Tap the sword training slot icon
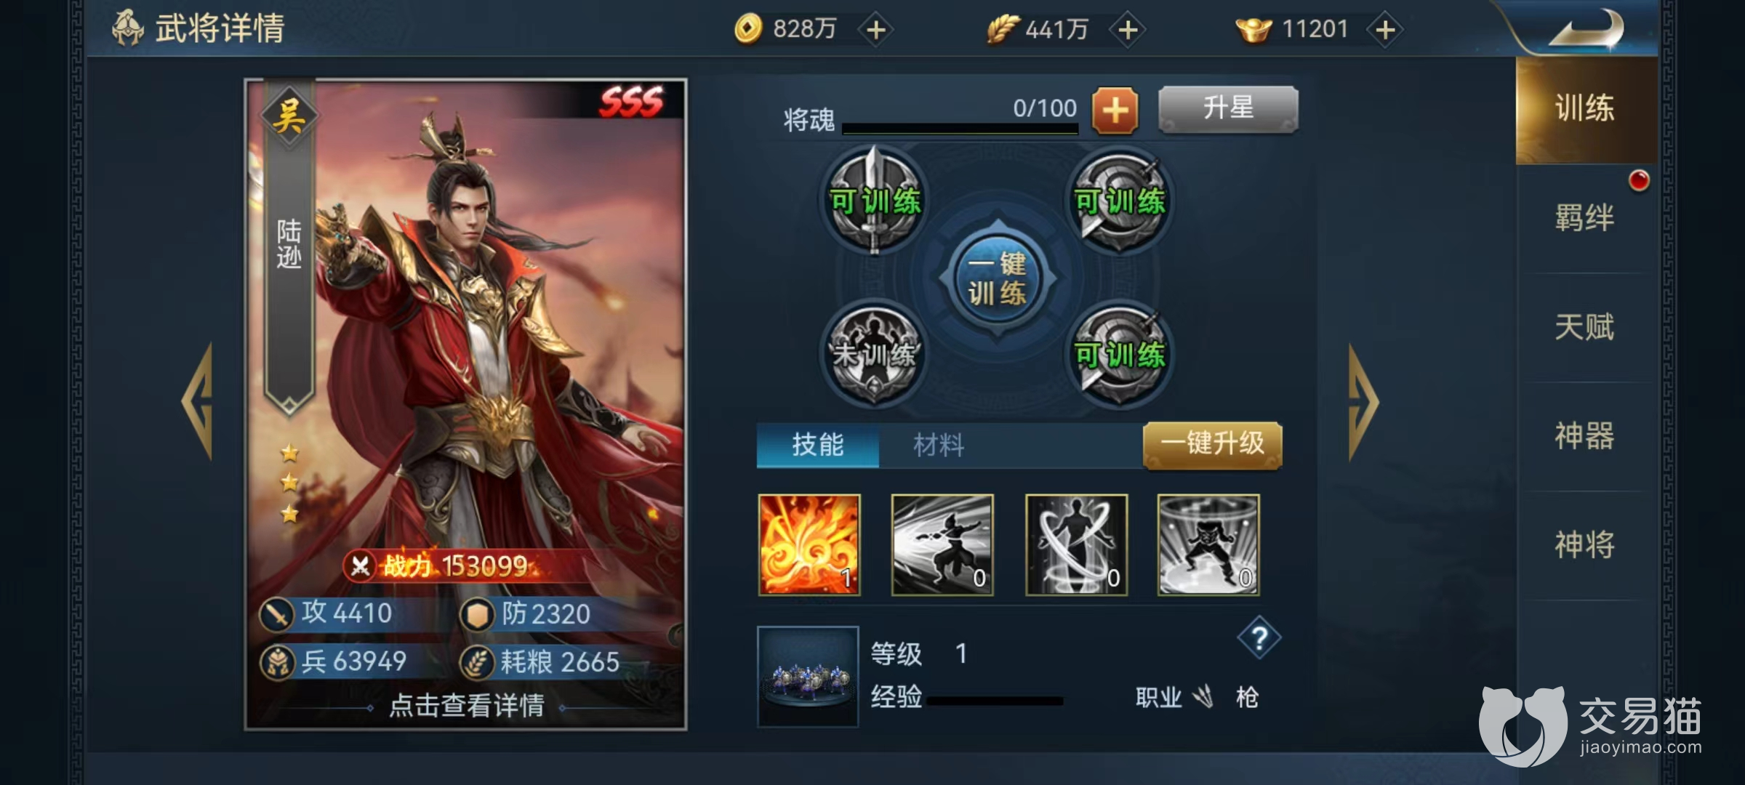Image resolution: width=1745 pixels, height=785 pixels. click(875, 200)
